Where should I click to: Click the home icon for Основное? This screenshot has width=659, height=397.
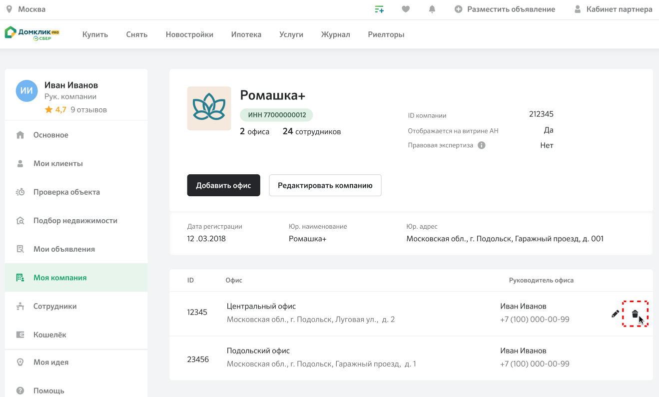point(20,135)
